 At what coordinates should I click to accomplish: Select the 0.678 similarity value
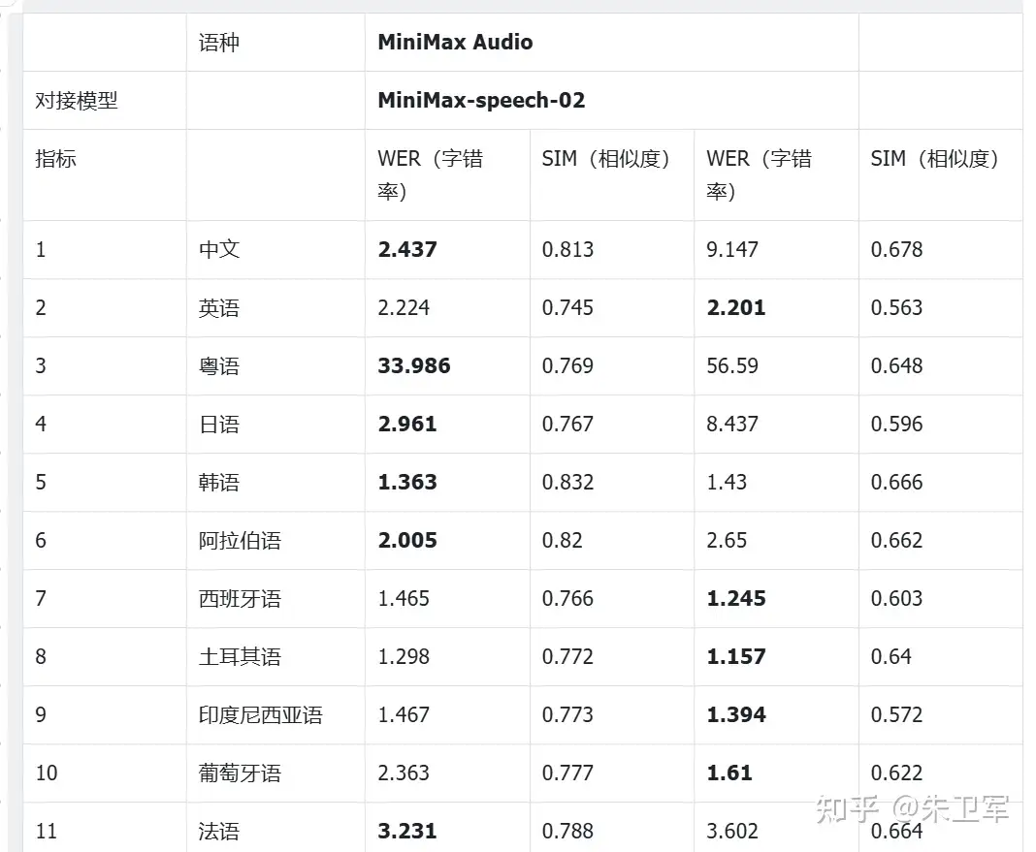tap(896, 249)
